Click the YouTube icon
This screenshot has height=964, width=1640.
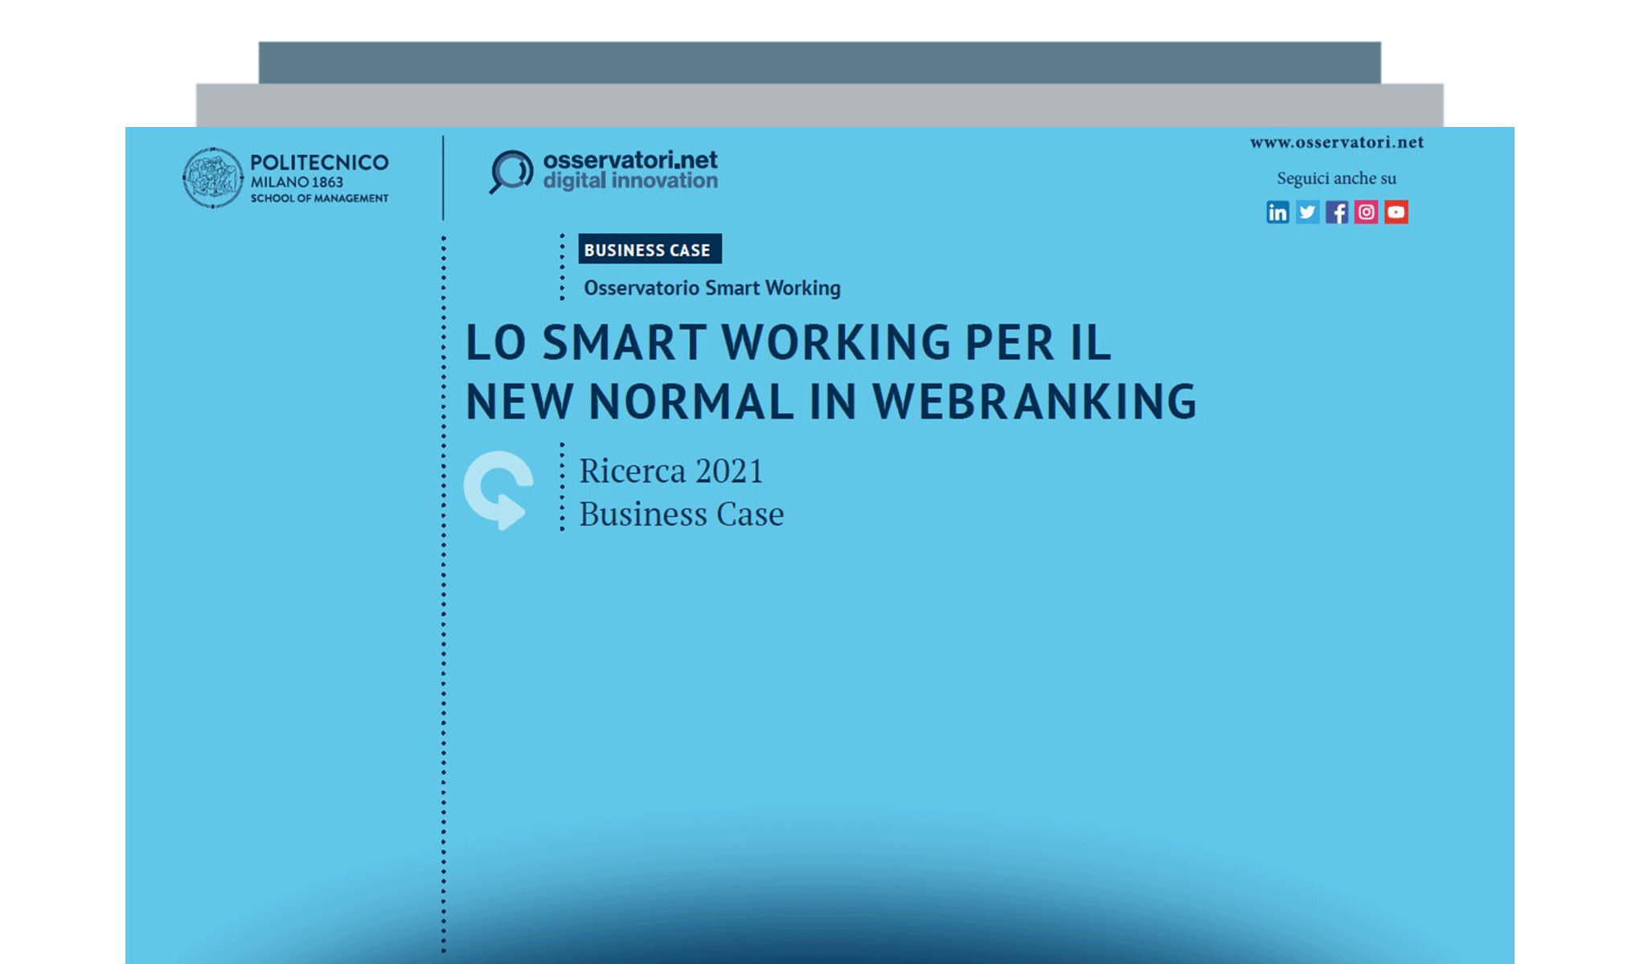coord(1397,212)
